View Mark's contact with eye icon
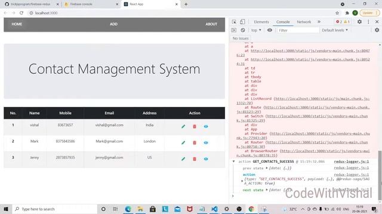 (x=206, y=143)
